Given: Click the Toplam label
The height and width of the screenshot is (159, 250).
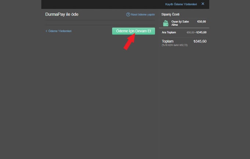Looking at the screenshot, I should click(169, 41).
